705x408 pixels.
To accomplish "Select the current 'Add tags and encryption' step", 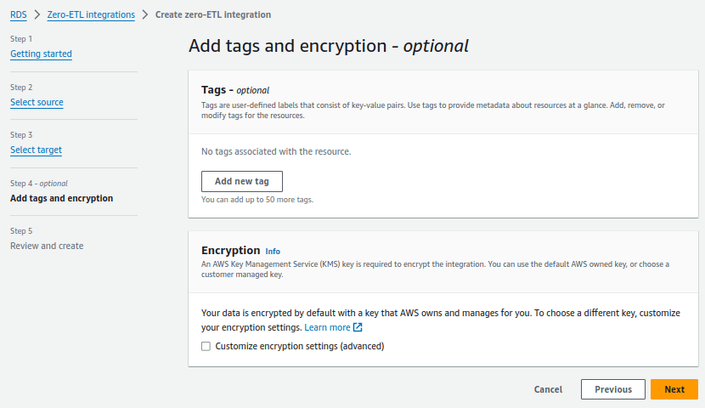I will pyautogui.click(x=61, y=198).
